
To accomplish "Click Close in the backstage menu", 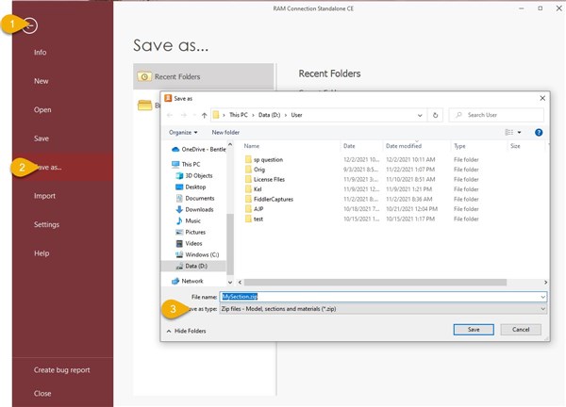I will point(42,394).
